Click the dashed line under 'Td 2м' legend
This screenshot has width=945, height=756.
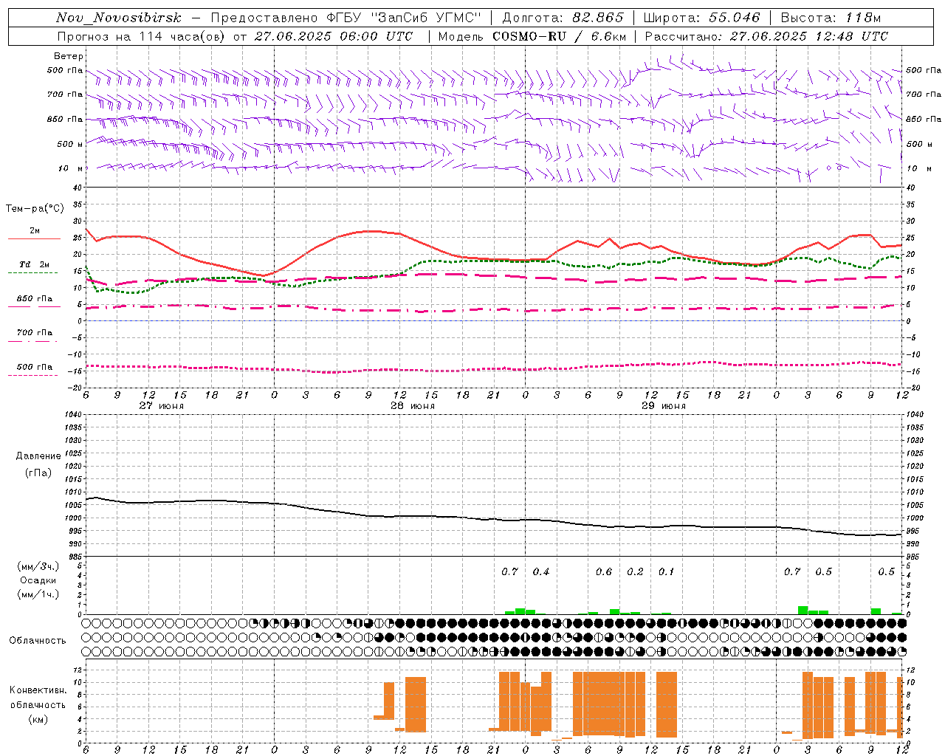pos(33,273)
